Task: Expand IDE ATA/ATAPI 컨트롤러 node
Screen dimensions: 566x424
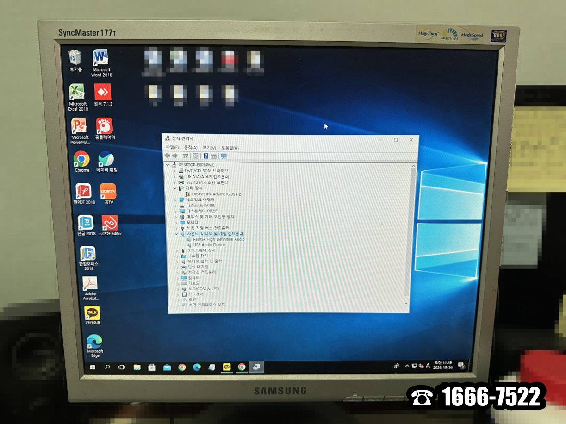Action: pos(175,176)
